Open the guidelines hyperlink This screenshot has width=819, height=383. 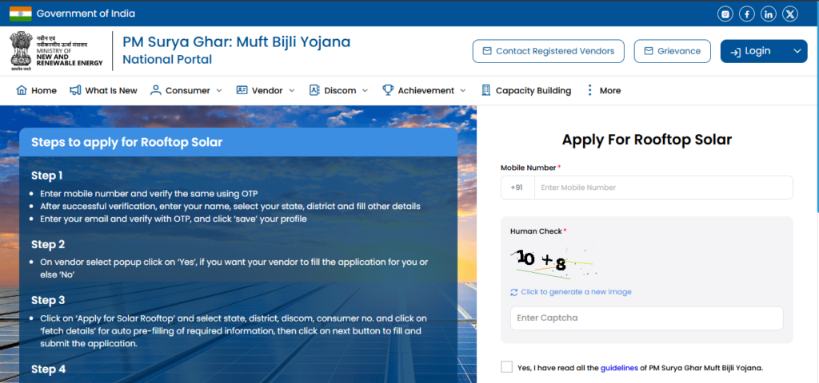(618, 368)
